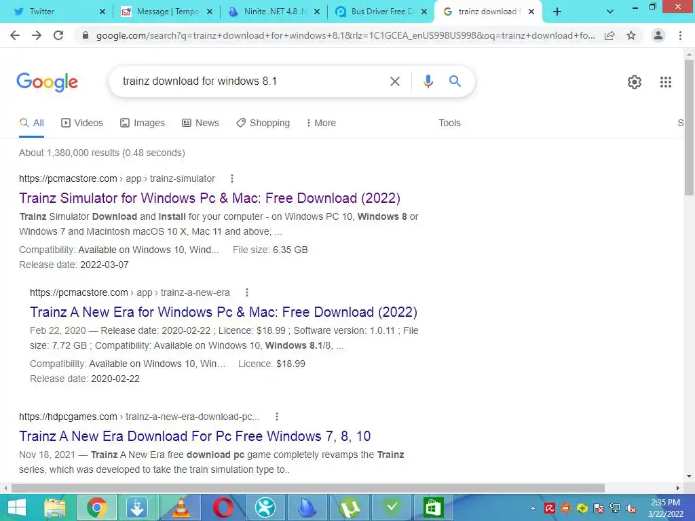This screenshot has height=521, width=695.
Task: Switch to Videos results
Action: click(x=82, y=123)
